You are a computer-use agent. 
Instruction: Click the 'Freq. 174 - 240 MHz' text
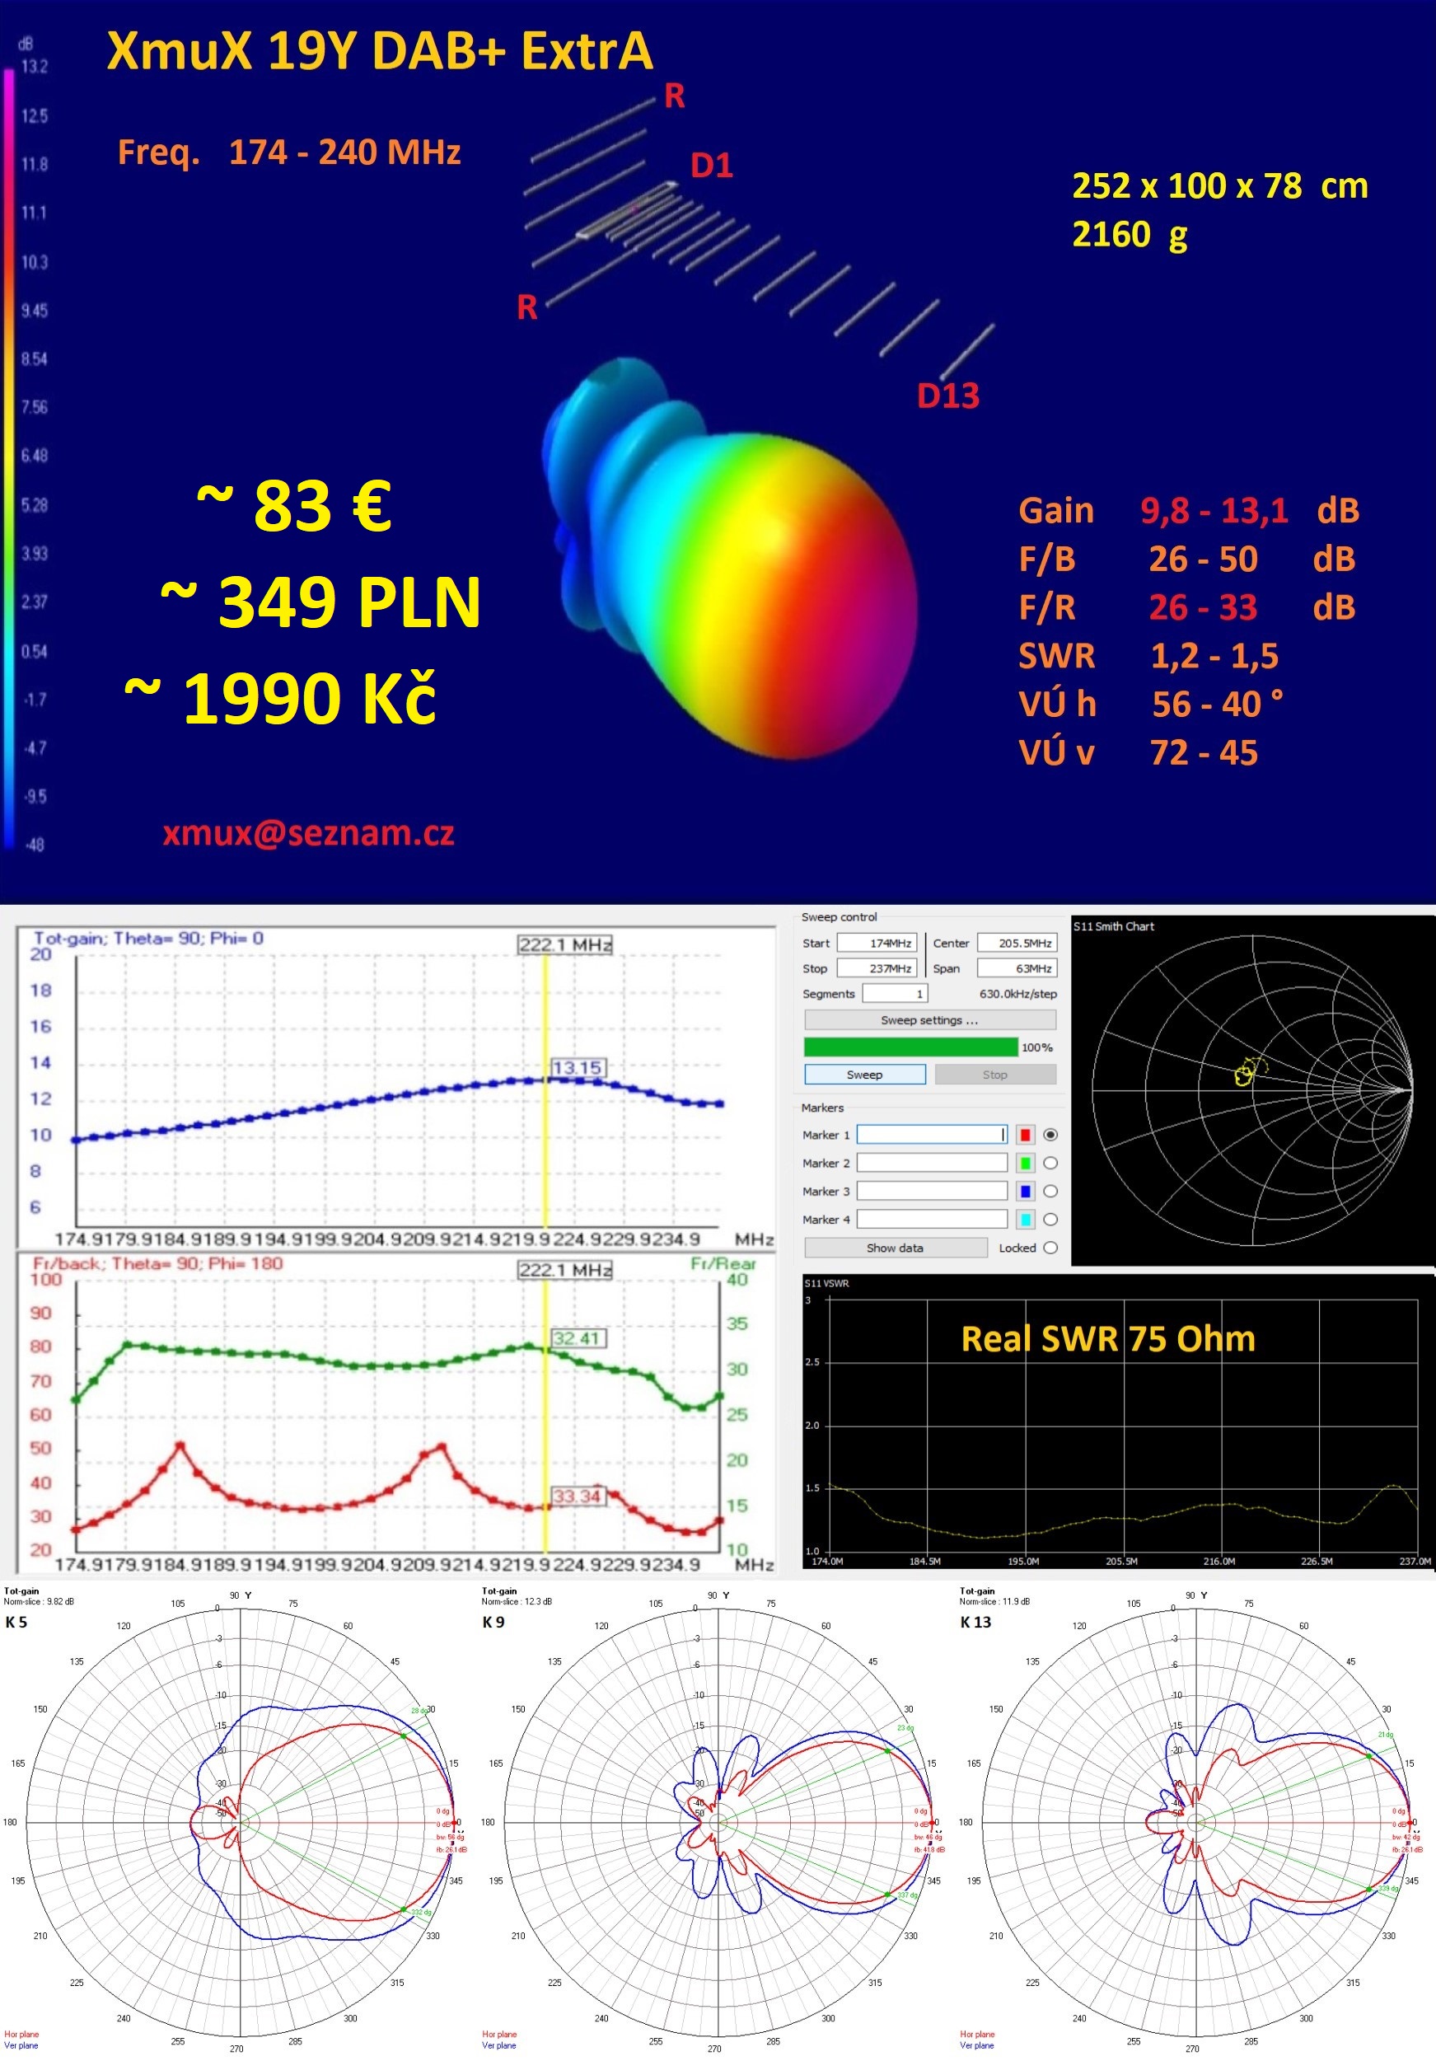pos(289,152)
